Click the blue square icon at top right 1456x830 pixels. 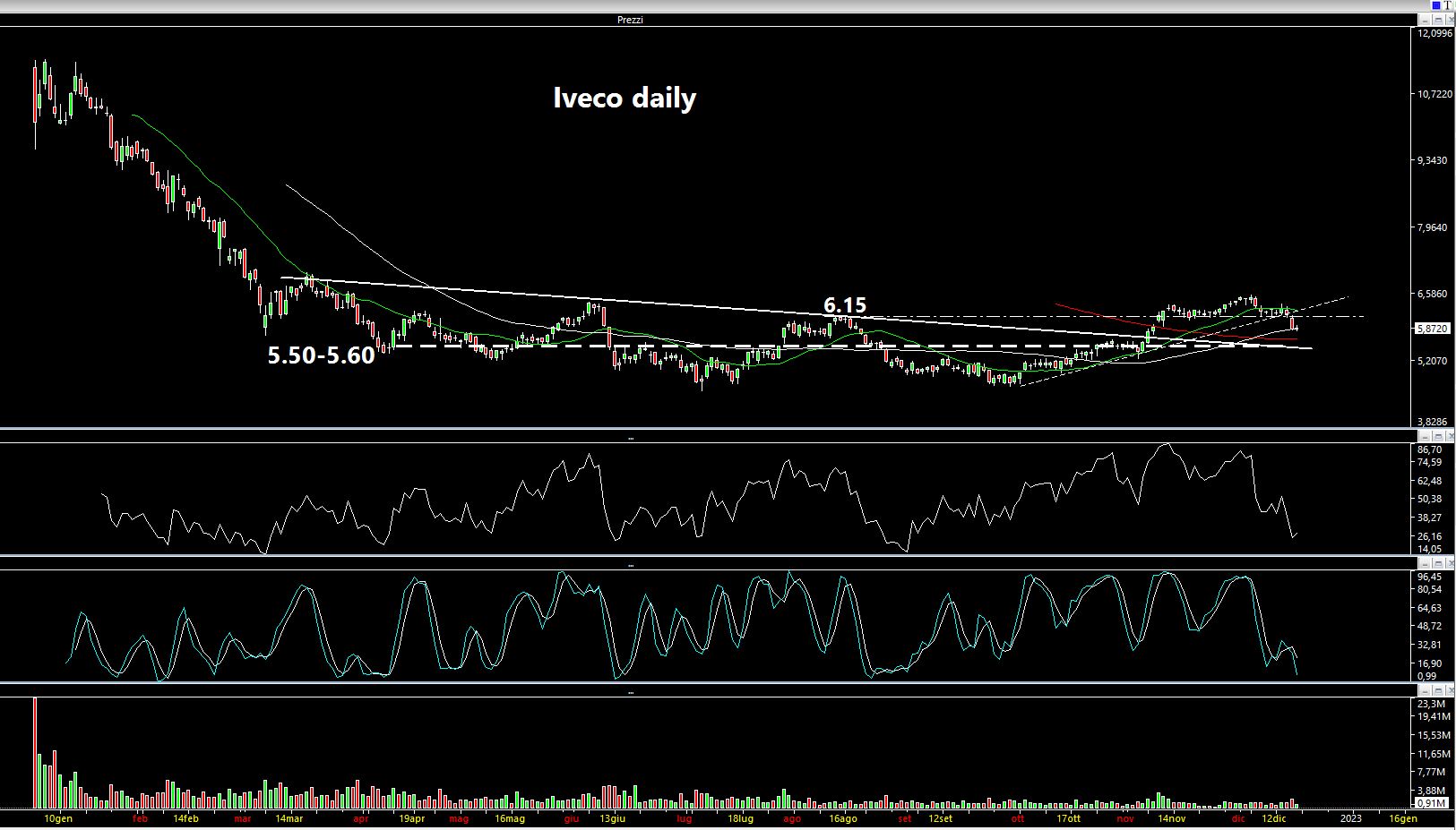(x=1436, y=5)
